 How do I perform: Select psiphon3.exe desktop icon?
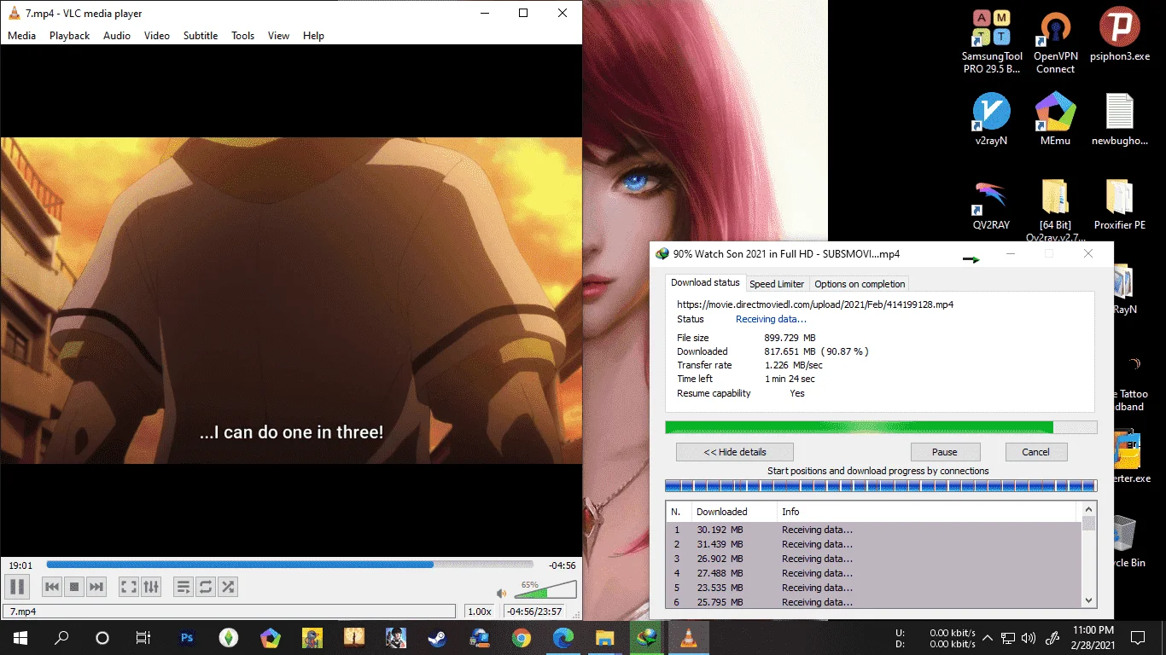(x=1120, y=36)
